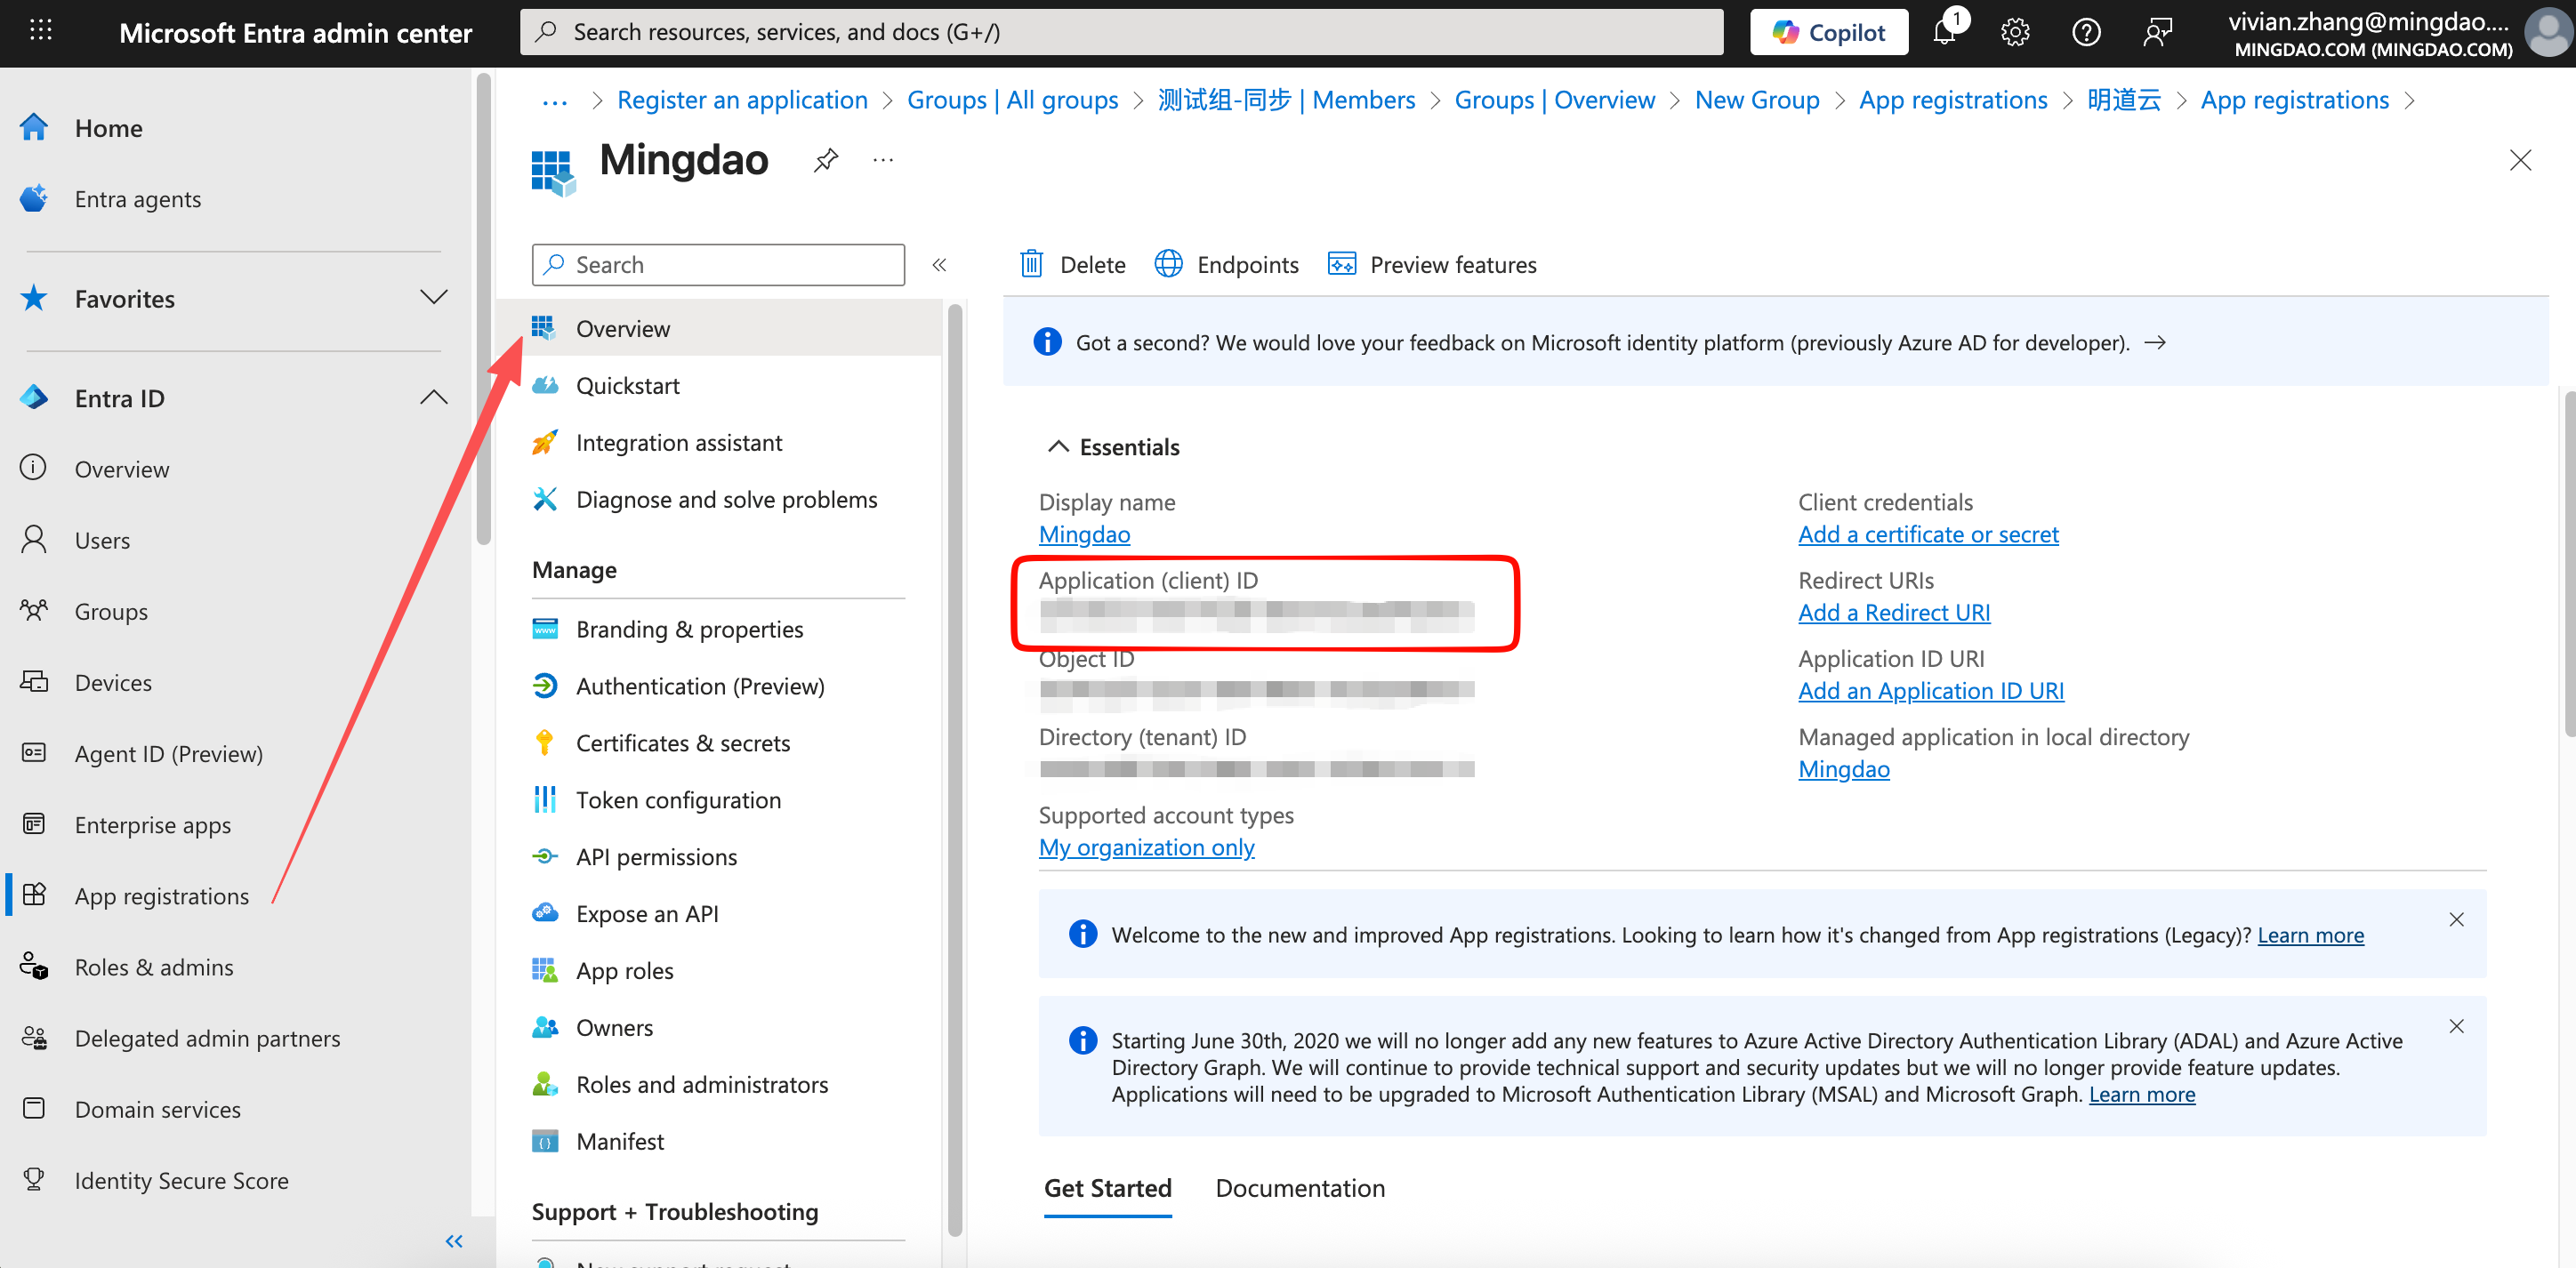Launch Copilot from the header
Image resolution: width=2576 pixels, height=1268 pixels.
[x=1829, y=32]
